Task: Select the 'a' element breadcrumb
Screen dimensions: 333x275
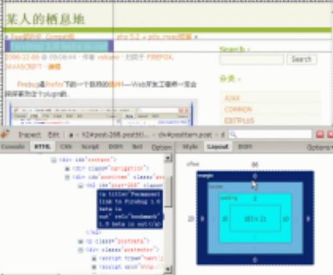Action: 71,135
